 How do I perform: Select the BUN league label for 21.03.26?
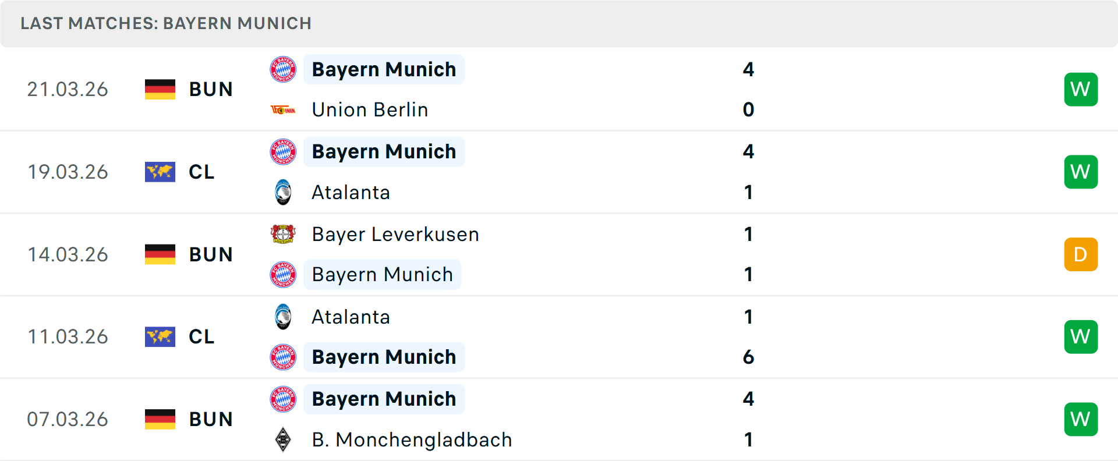pyautogui.click(x=211, y=89)
